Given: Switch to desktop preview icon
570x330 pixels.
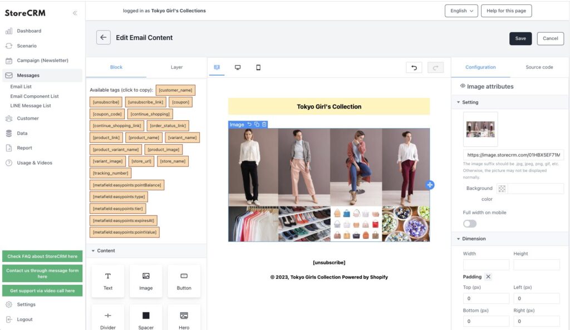Looking at the screenshot, I should coord(238,67).
